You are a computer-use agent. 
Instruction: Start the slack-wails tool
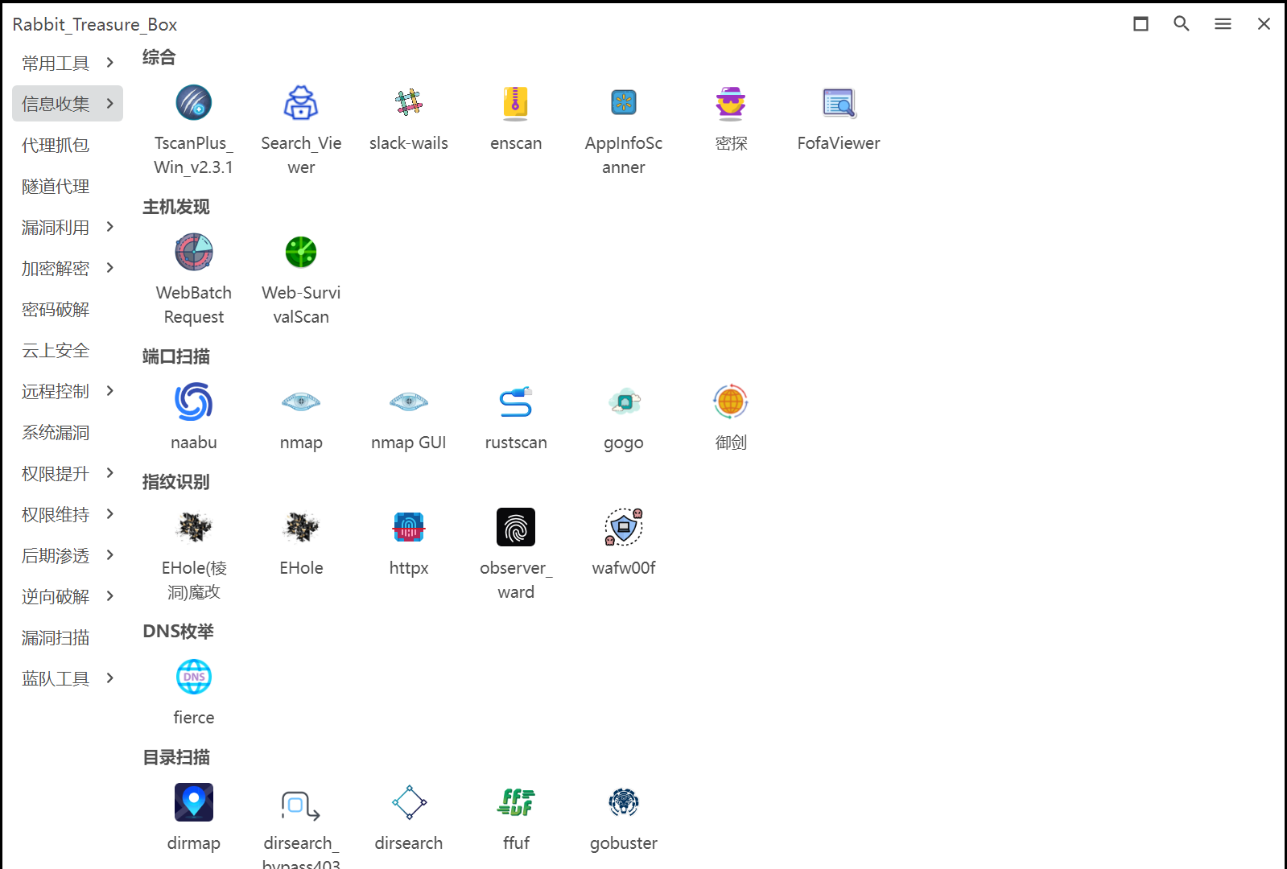(409, 103)
